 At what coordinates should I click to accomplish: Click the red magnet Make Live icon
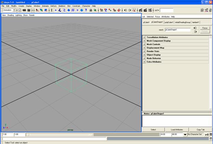(119, 10)
